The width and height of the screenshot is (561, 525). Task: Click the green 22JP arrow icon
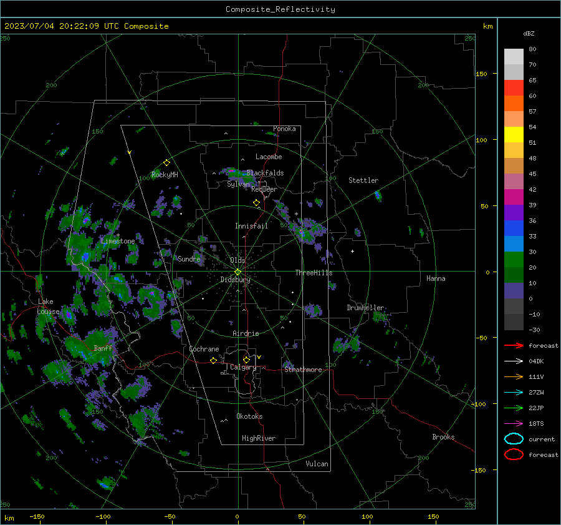(514, 408)
